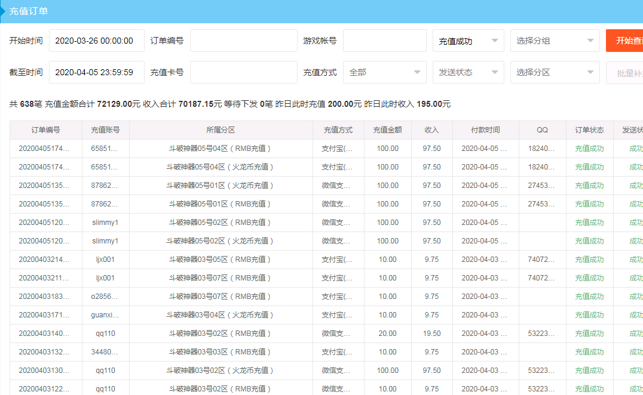Screen dimensions: 643x395
Task: Click the greyed-out 批量补 button
Action: (x=626, y=73)
